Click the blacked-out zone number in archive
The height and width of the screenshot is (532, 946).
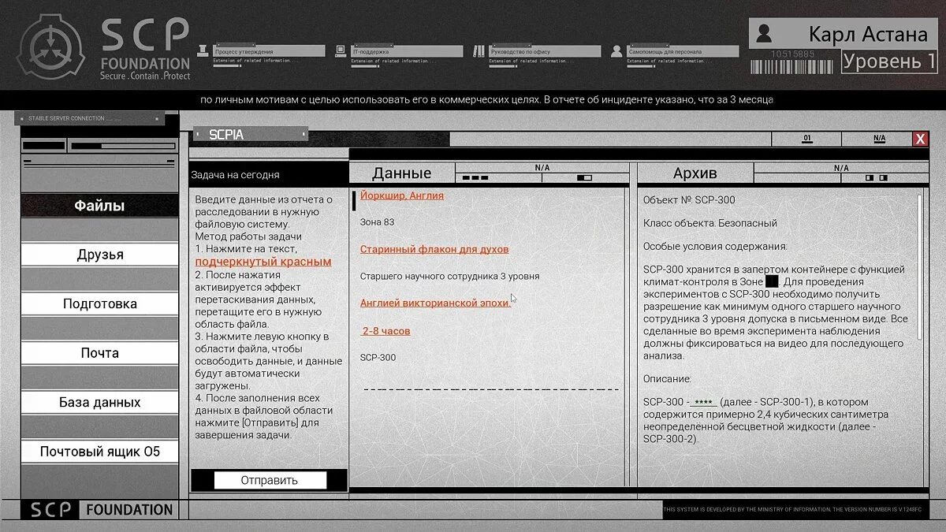(772, 281)
